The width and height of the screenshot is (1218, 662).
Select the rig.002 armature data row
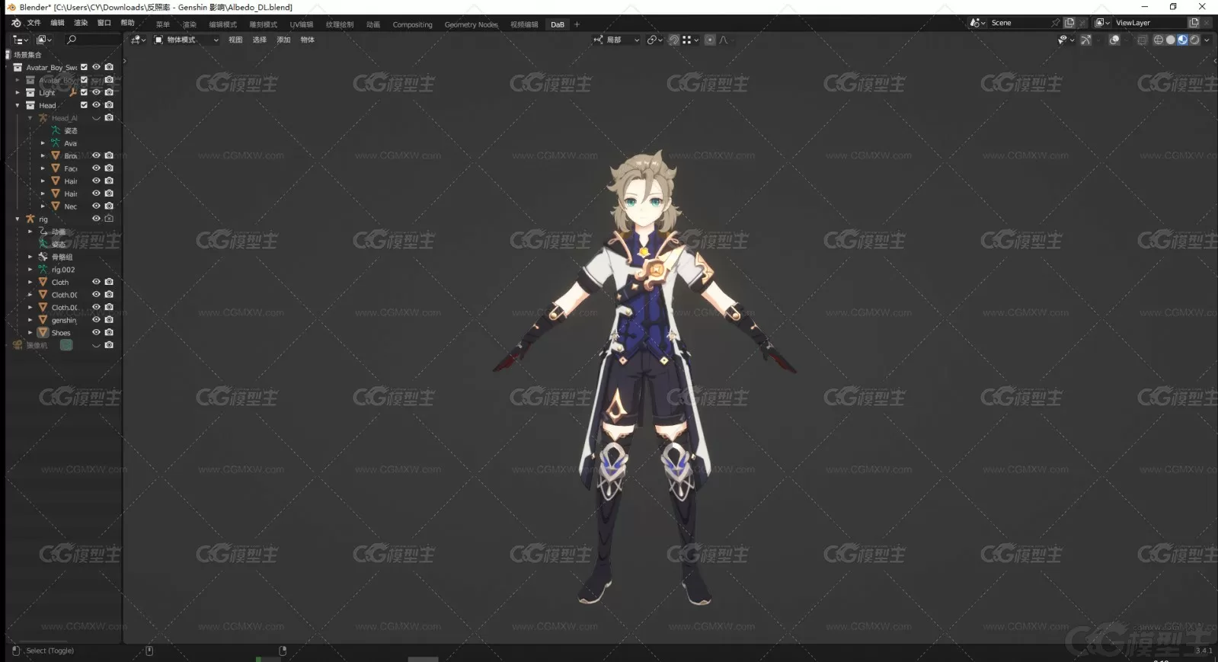[x=64, y=270]
